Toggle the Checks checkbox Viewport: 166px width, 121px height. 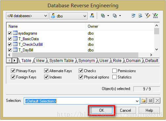[81, 71]
